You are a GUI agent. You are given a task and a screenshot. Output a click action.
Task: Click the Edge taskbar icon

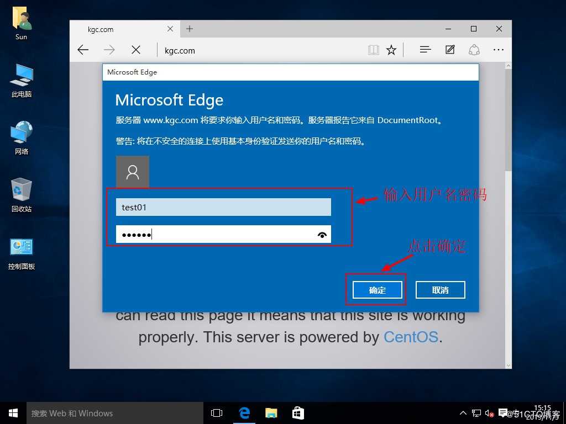[x=244, y=413]
